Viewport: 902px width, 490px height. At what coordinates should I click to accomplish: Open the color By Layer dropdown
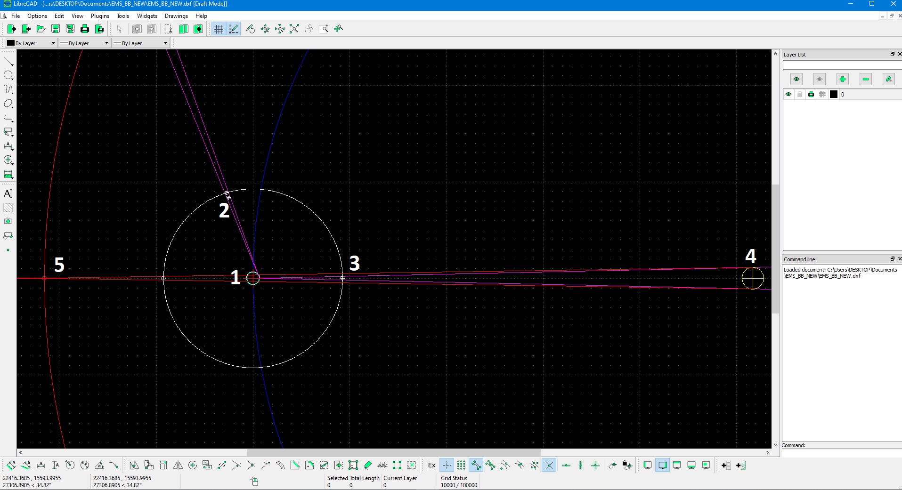[x=31, y=43]
